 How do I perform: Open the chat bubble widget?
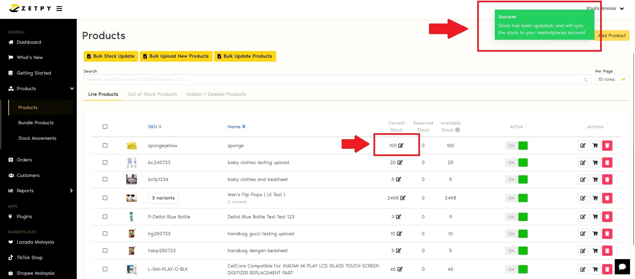pos(622,267)
